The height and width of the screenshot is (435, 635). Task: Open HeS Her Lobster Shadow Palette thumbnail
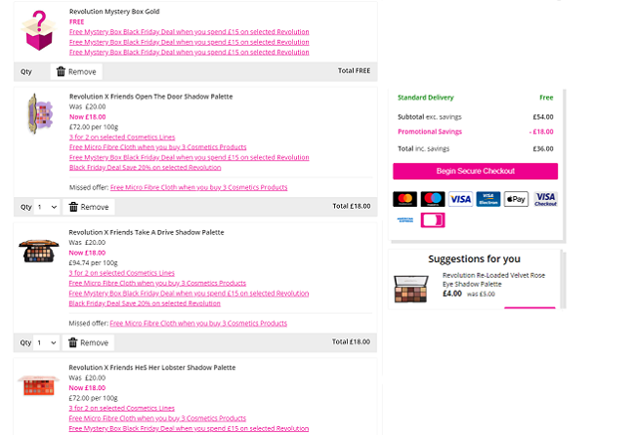(x=38, y=385)
